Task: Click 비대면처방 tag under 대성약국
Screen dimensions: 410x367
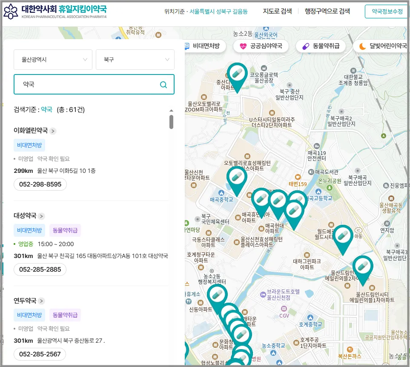Action: pyautogui.click(x=29, y=230)
